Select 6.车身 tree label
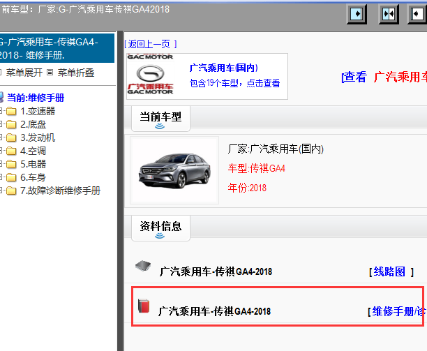 point(33,177)
